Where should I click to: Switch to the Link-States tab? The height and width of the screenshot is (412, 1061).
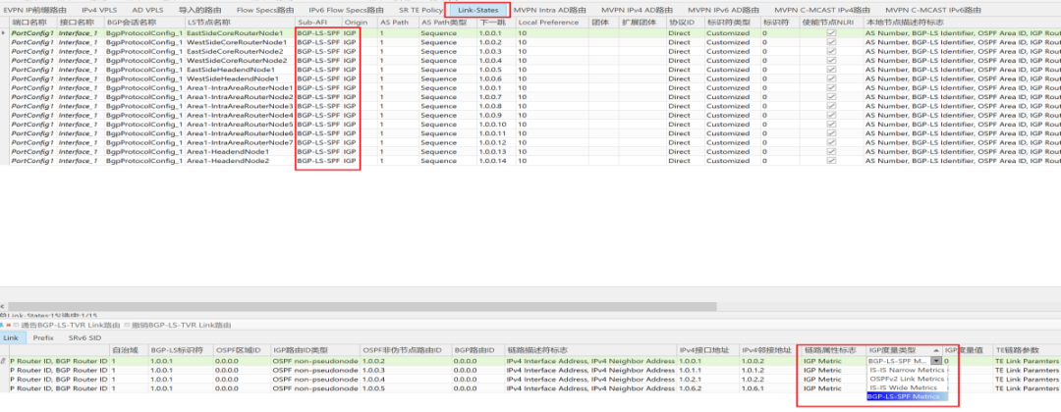(477, 9)
